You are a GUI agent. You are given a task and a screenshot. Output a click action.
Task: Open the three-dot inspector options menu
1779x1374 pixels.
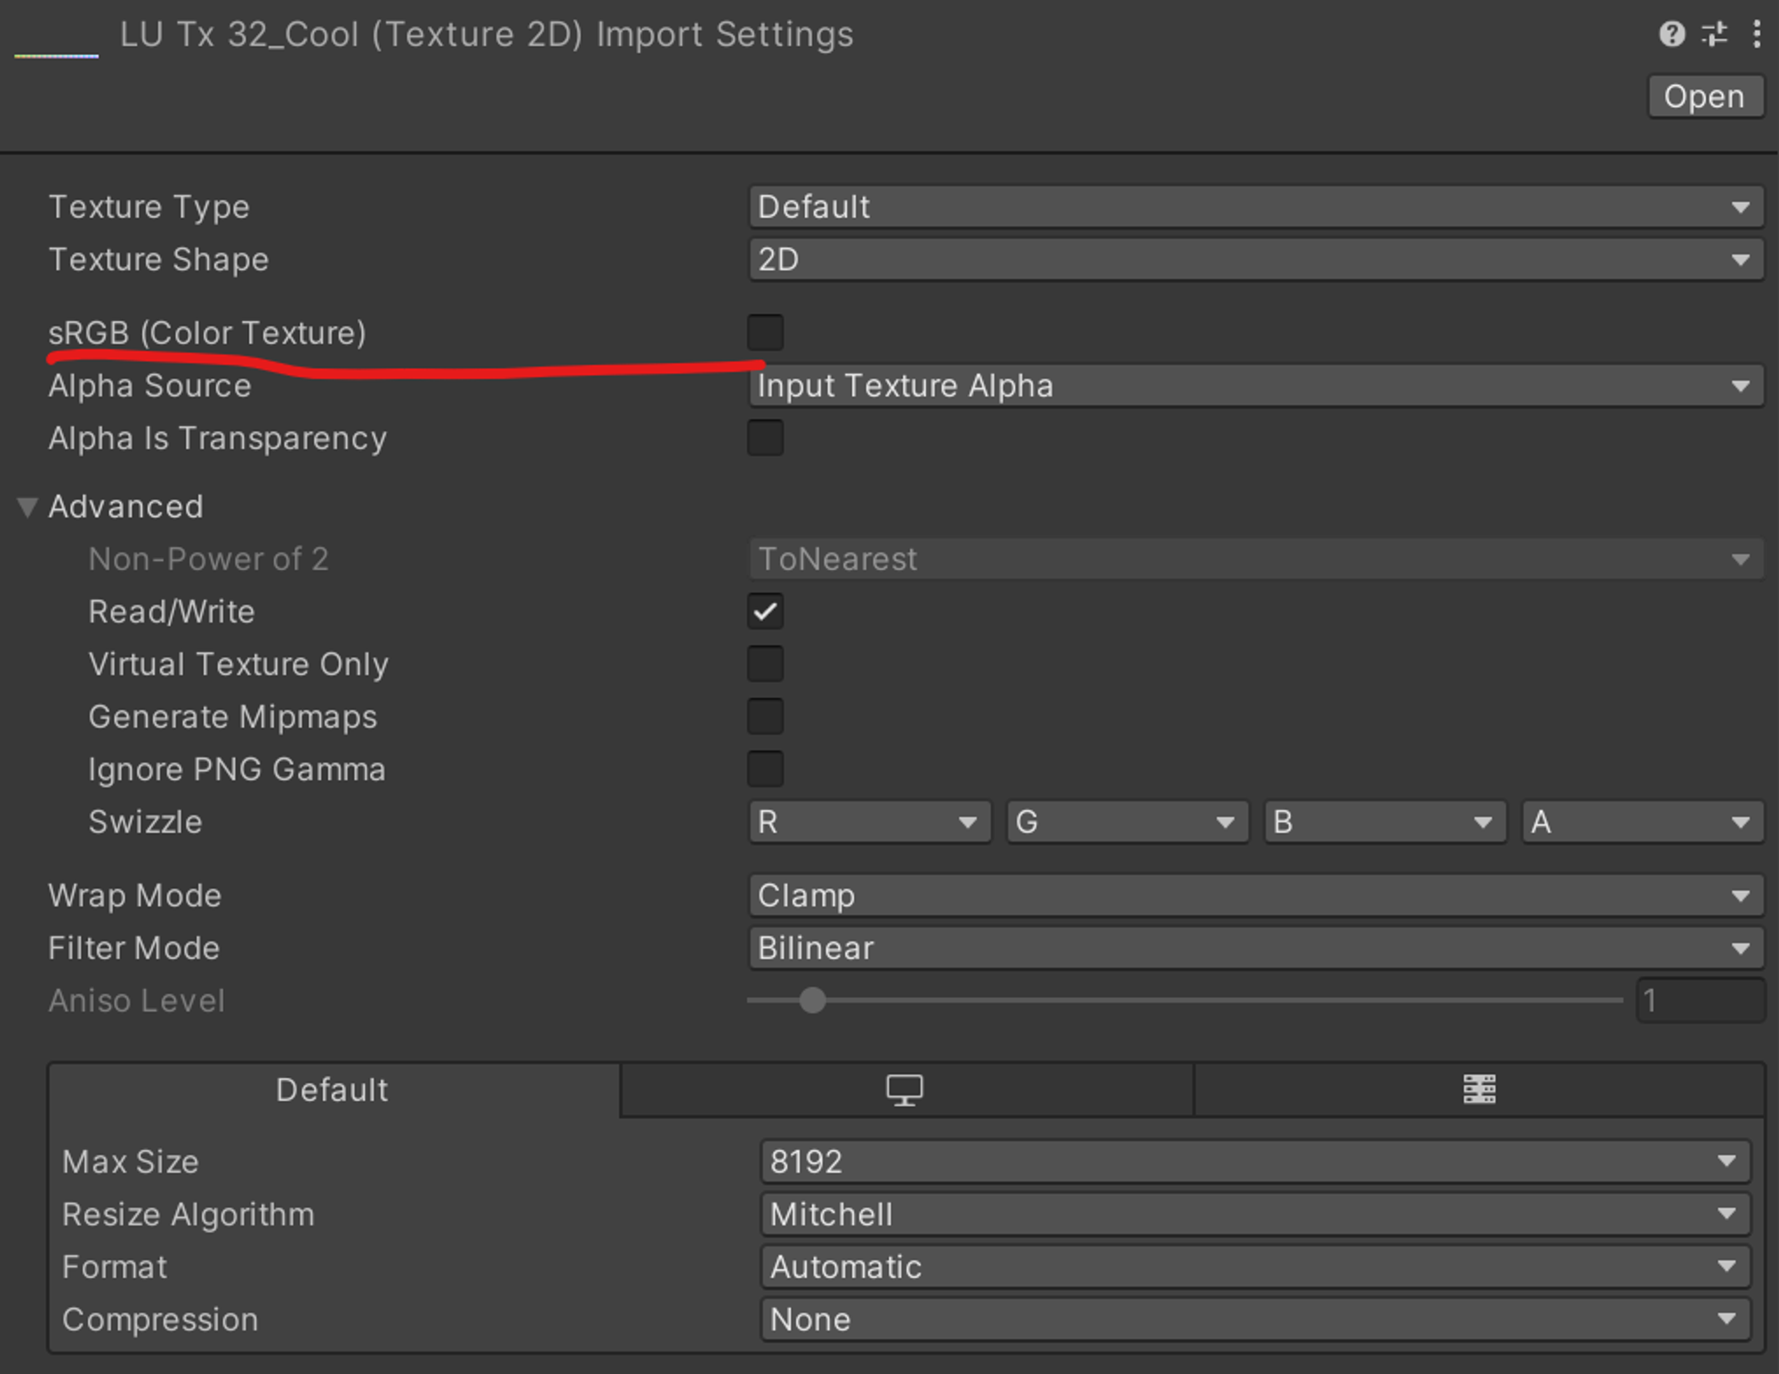(1756, 35)
